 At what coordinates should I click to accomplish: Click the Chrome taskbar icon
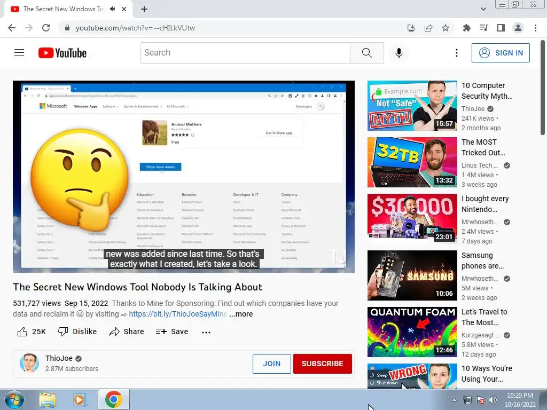pos(113,399)
